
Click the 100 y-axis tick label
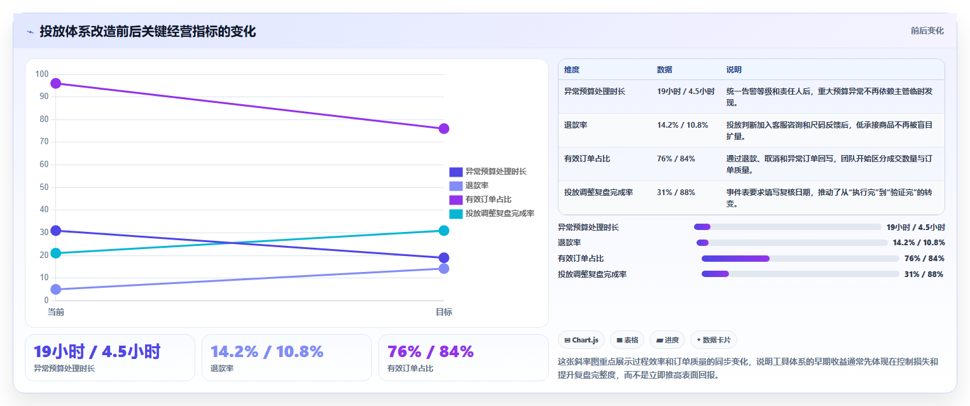coord(42,74)
